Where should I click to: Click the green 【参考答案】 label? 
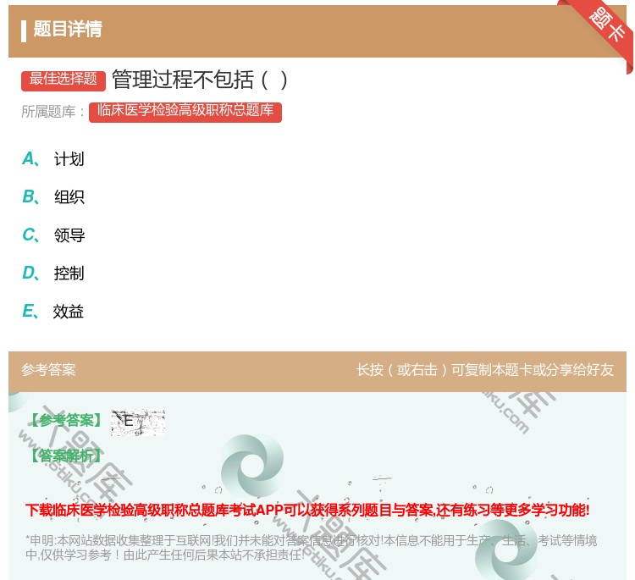[66, 421]
